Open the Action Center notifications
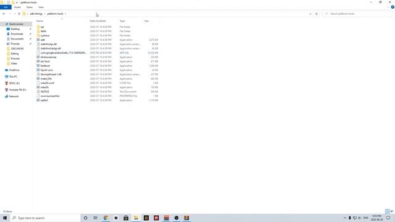Image resolution: width=395 pixels, height=222 pixels. (388, 218)
